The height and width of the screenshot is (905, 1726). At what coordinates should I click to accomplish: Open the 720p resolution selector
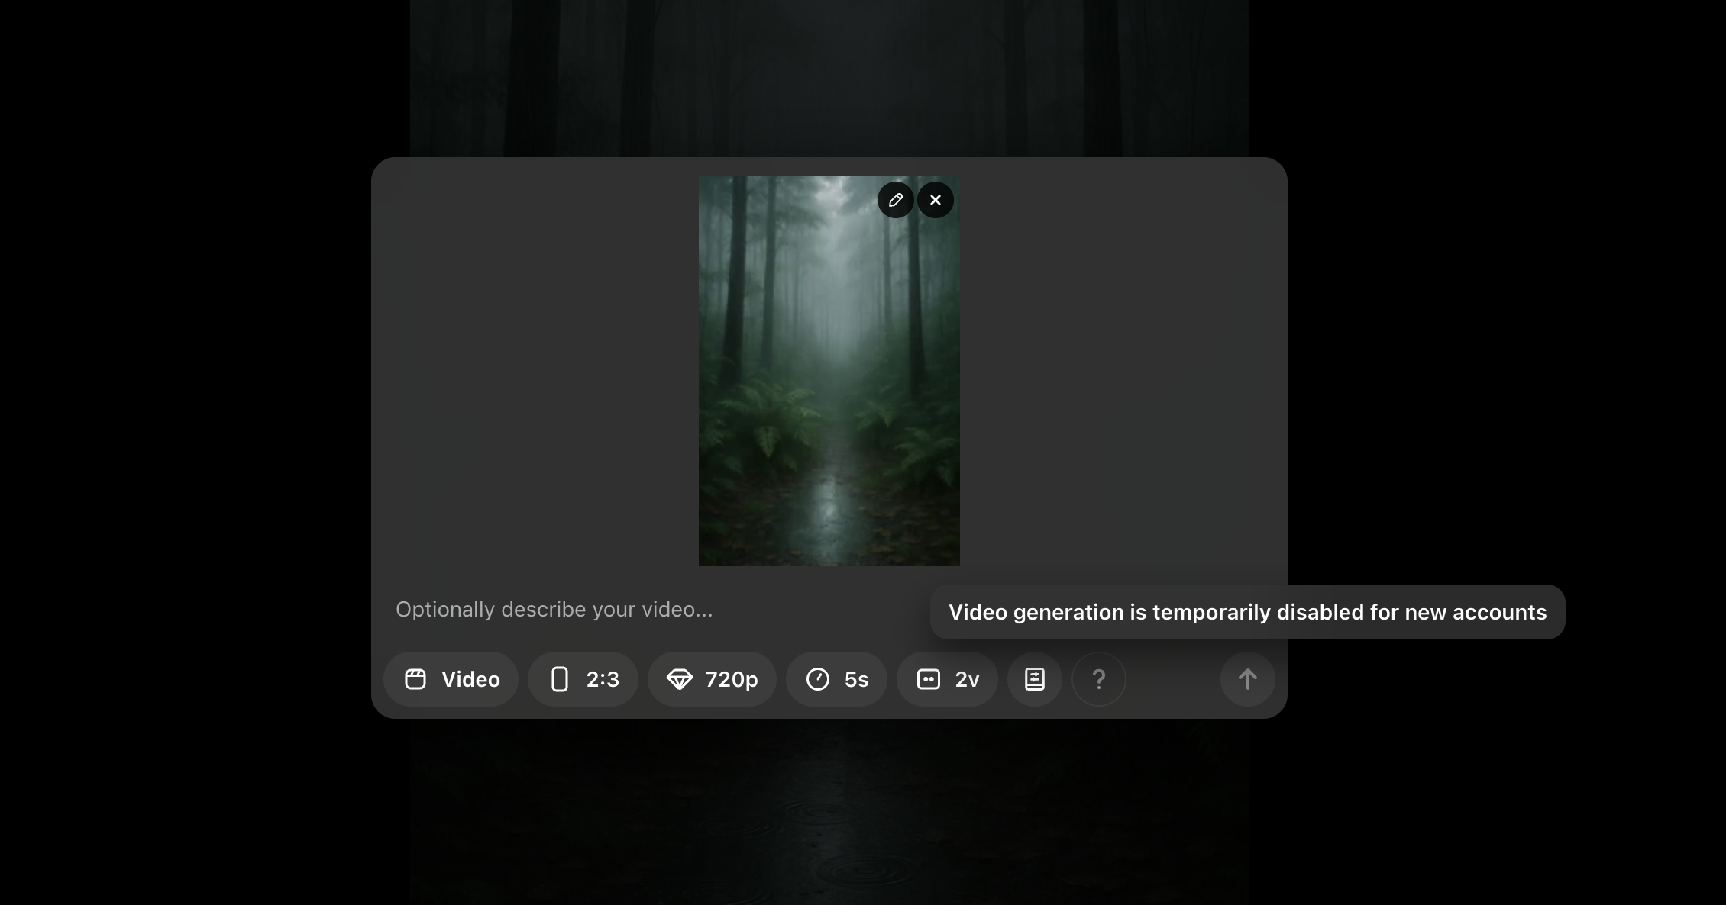(x=731, y=679)
